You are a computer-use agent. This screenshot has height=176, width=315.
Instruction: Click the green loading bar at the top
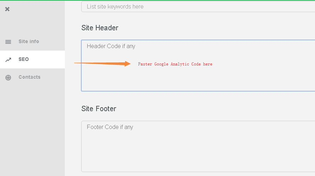pyautogui.click(x=157, y=0)
